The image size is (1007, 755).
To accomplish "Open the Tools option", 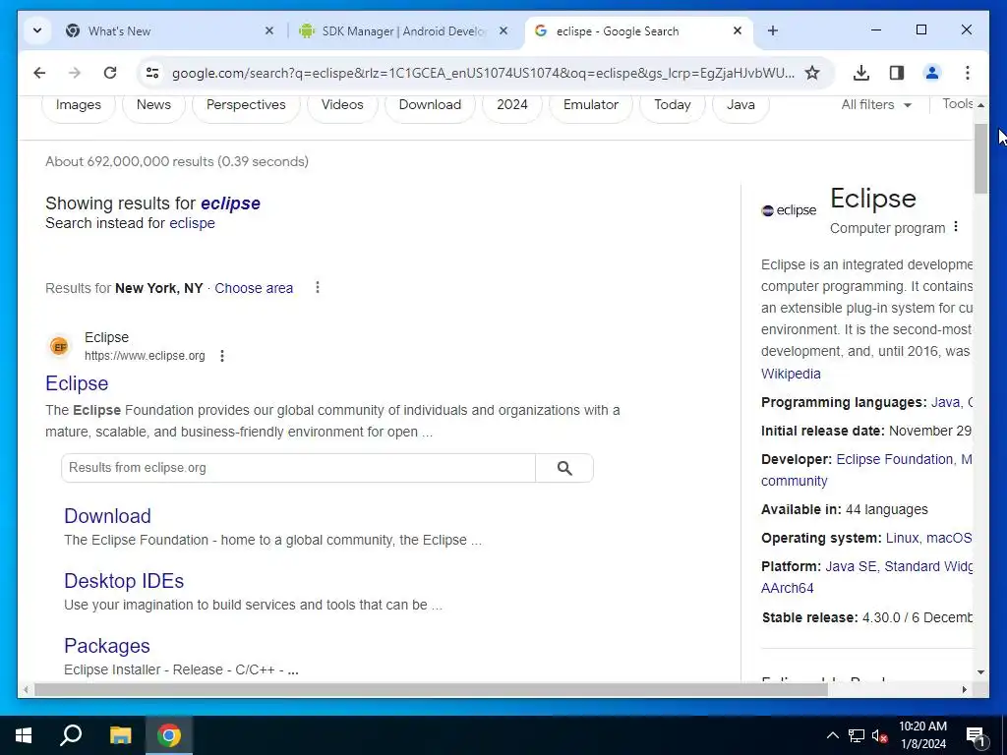I will 957,104.
